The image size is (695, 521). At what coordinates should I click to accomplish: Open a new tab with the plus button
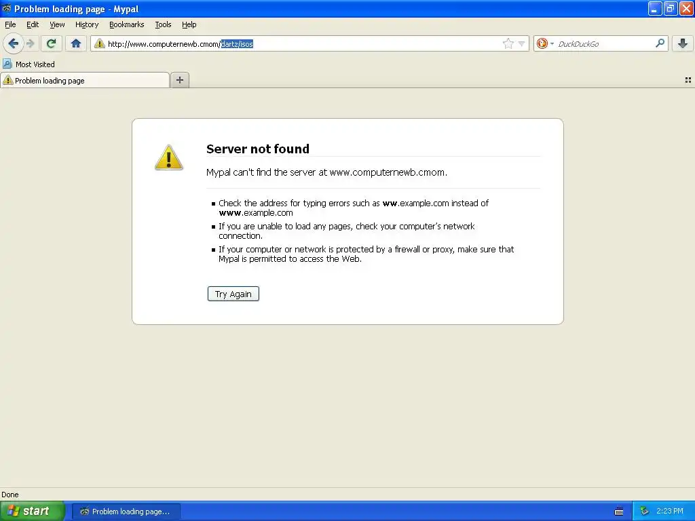coord(180,80)
